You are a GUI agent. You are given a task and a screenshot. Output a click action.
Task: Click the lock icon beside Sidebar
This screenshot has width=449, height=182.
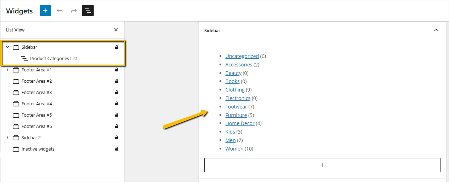coord(117,47)
